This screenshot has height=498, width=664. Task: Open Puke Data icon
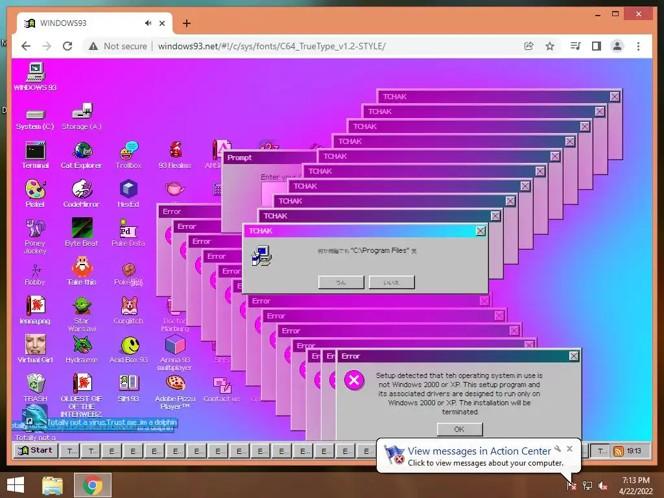(x=129, y=233)
